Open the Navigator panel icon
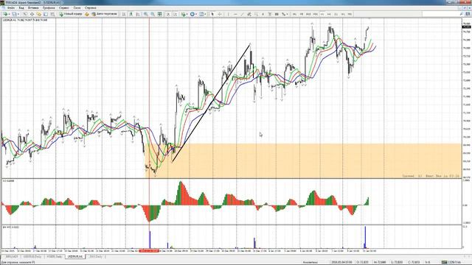The height and width of the screenshot is (265, 472). point(38,14)
